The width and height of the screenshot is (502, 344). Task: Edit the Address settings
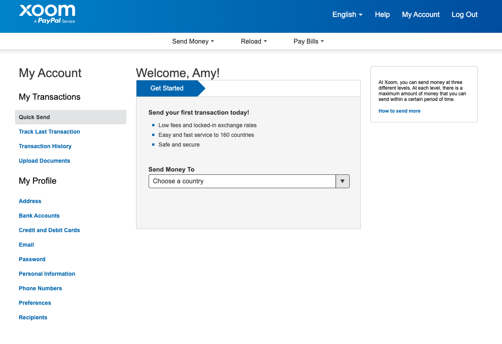(x=30, y=201)
